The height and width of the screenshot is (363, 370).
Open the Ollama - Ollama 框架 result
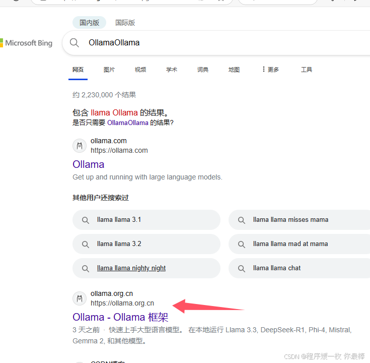(x=120, y=317)
